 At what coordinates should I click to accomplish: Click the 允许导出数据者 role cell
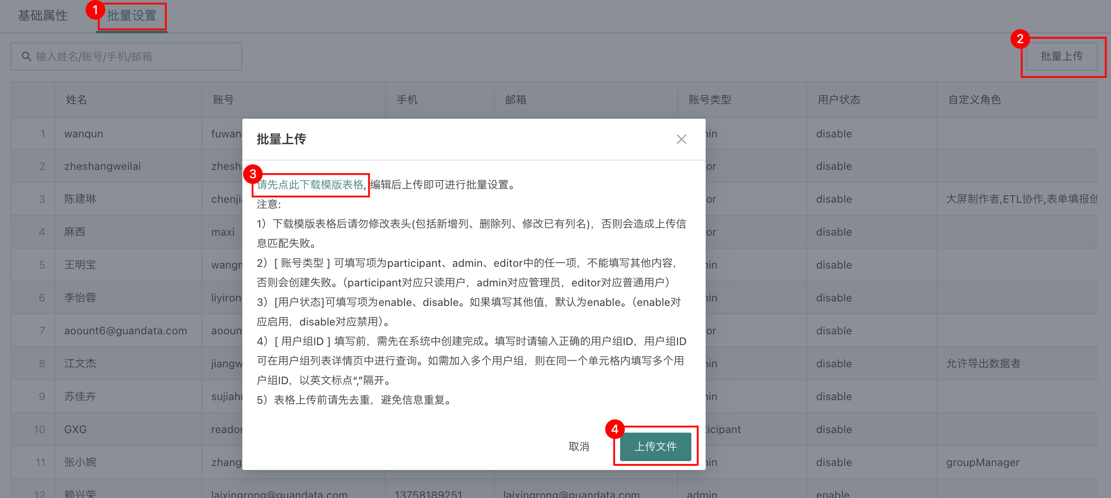[983, 364]
